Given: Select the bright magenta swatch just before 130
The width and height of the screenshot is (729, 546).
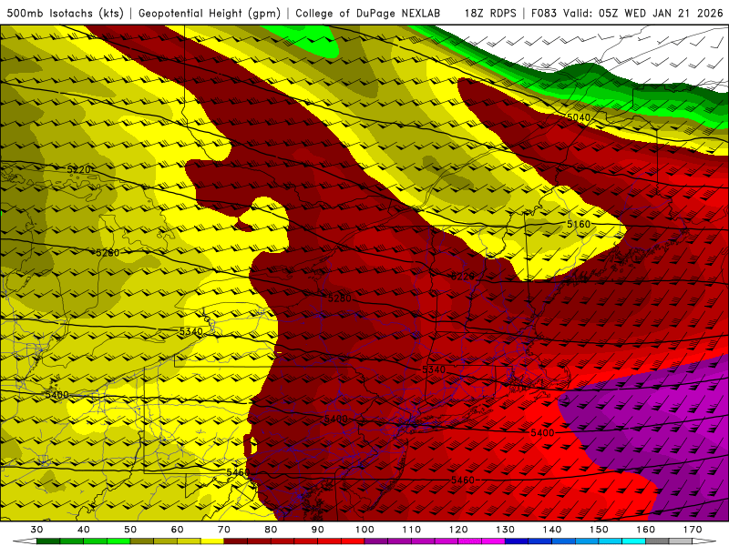Looking at the screenshot, I should 493,541.
